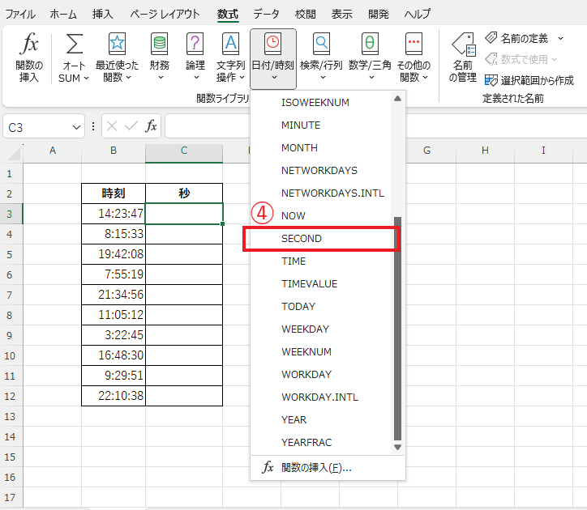Switch to the 表示 tab
Viewport: 587px width, 510px height.
341,15
